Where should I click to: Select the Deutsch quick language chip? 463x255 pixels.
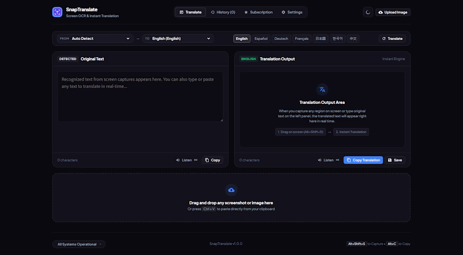pyautogui.click(x=281, y=39)
